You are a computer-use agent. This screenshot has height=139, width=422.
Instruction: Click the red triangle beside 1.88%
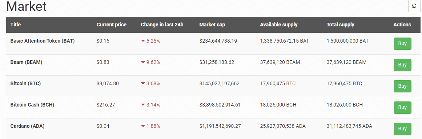point(143,126)
